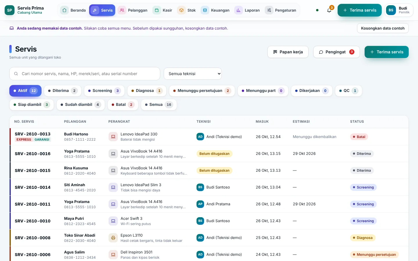Switch to the Pelanggan menu tab
Screen dimensions: 418x261
[134, 10]
